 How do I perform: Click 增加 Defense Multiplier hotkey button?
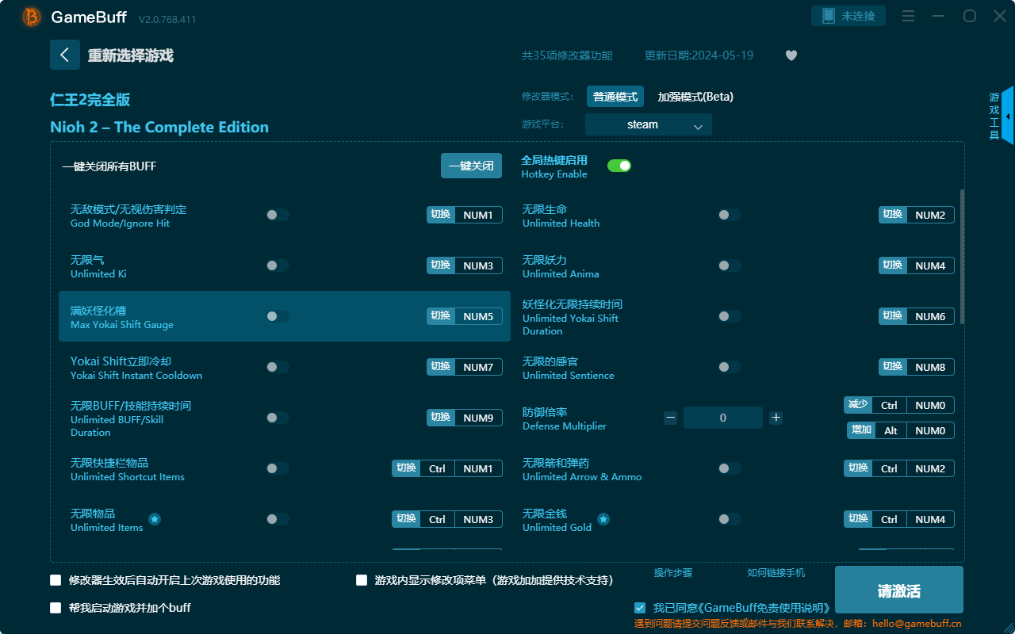point(861,430)
